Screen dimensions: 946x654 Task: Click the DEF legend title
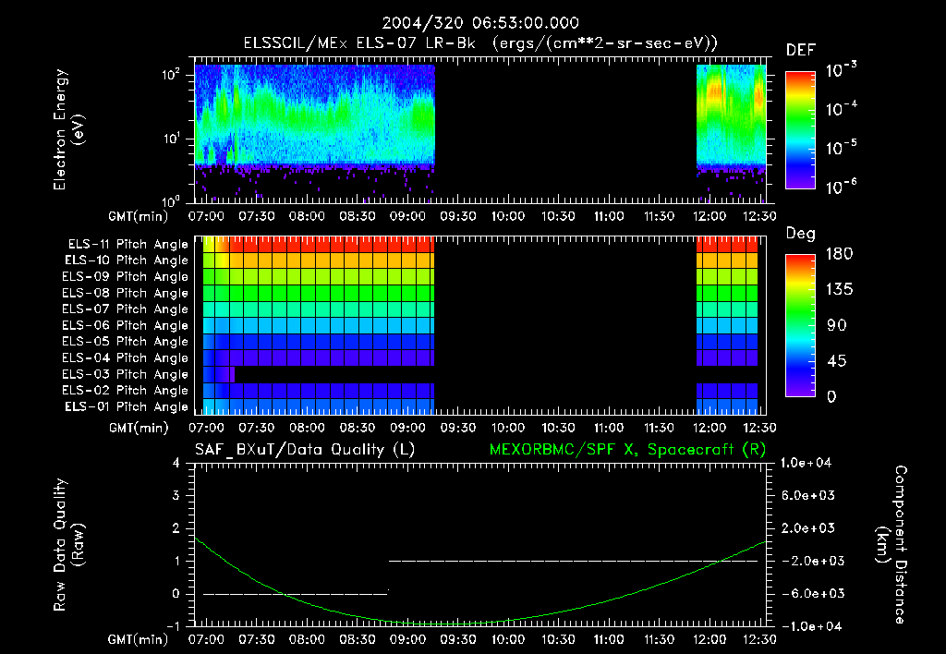(x=801, y=50)
